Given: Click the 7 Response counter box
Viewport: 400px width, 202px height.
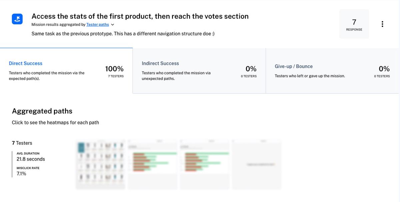Looking at the screenshot, I should (354, 24).
